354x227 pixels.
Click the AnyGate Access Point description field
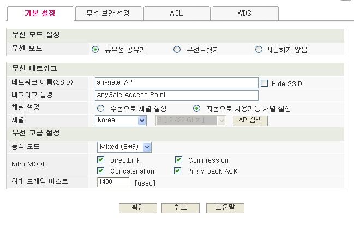[177, 95]
